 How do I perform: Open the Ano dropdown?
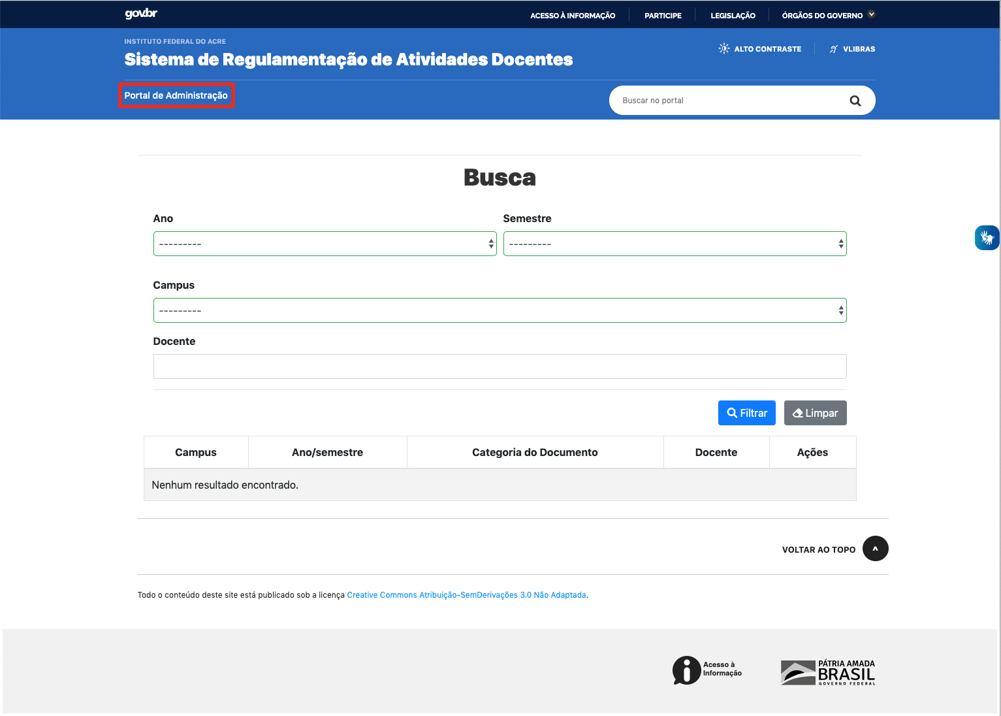tap(325, 243)
